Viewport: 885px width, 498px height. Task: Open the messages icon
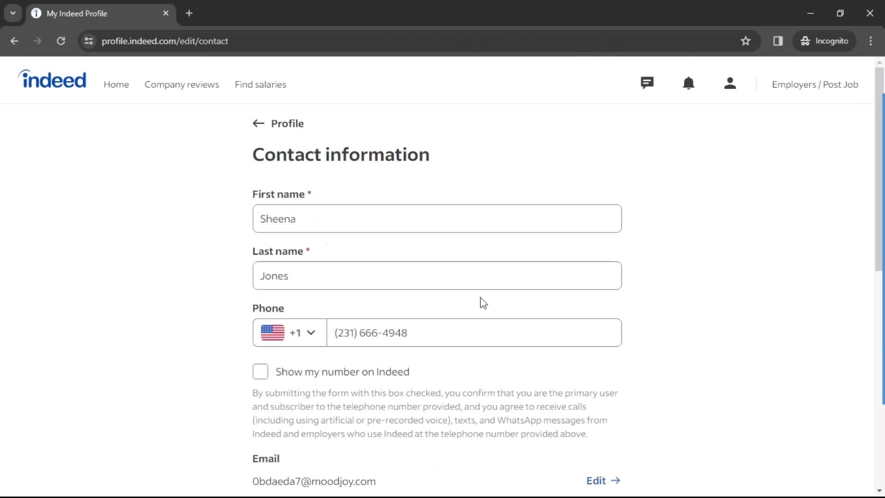[x=647, y=84]
